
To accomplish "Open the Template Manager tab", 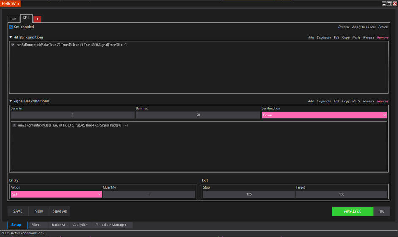I will click(x=111, y=225).
